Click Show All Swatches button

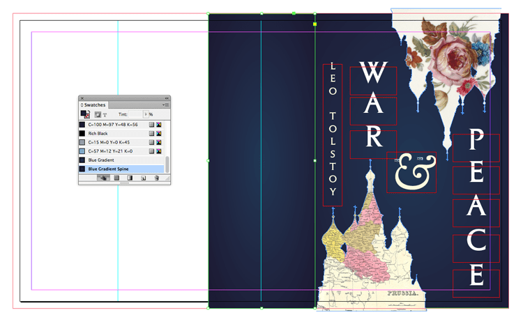[103, 178]
